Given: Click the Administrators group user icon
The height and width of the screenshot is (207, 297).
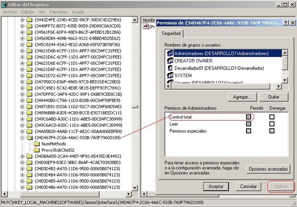Looking at the screenshot, I should tap(170, 53).
